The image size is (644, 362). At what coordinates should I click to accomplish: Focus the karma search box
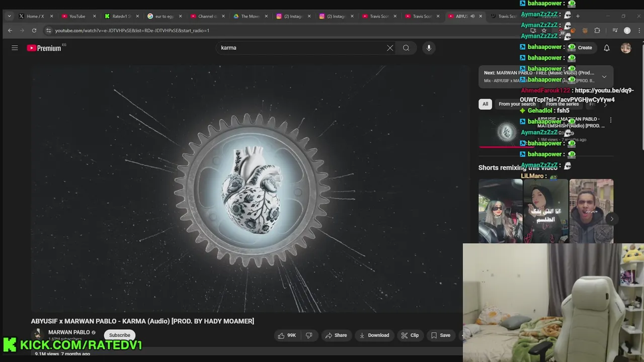click(302, 48)
